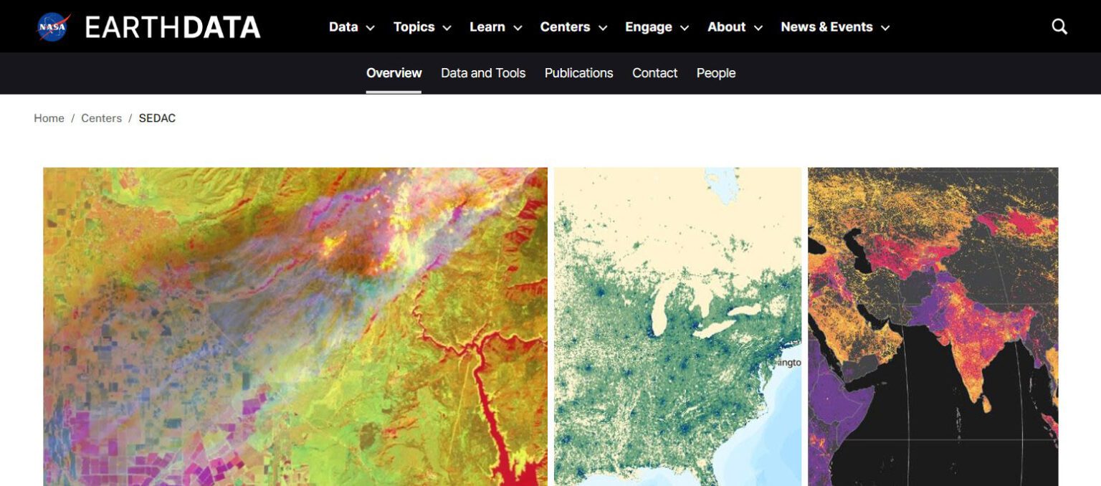
Task: Click the South Asia dark heat map
Action: pyautogui.click(x=933, y=327)
